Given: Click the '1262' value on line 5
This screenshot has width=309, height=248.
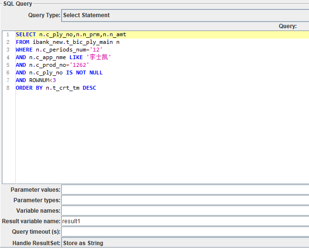Looking at the screenshot, I should coord(79,65).
